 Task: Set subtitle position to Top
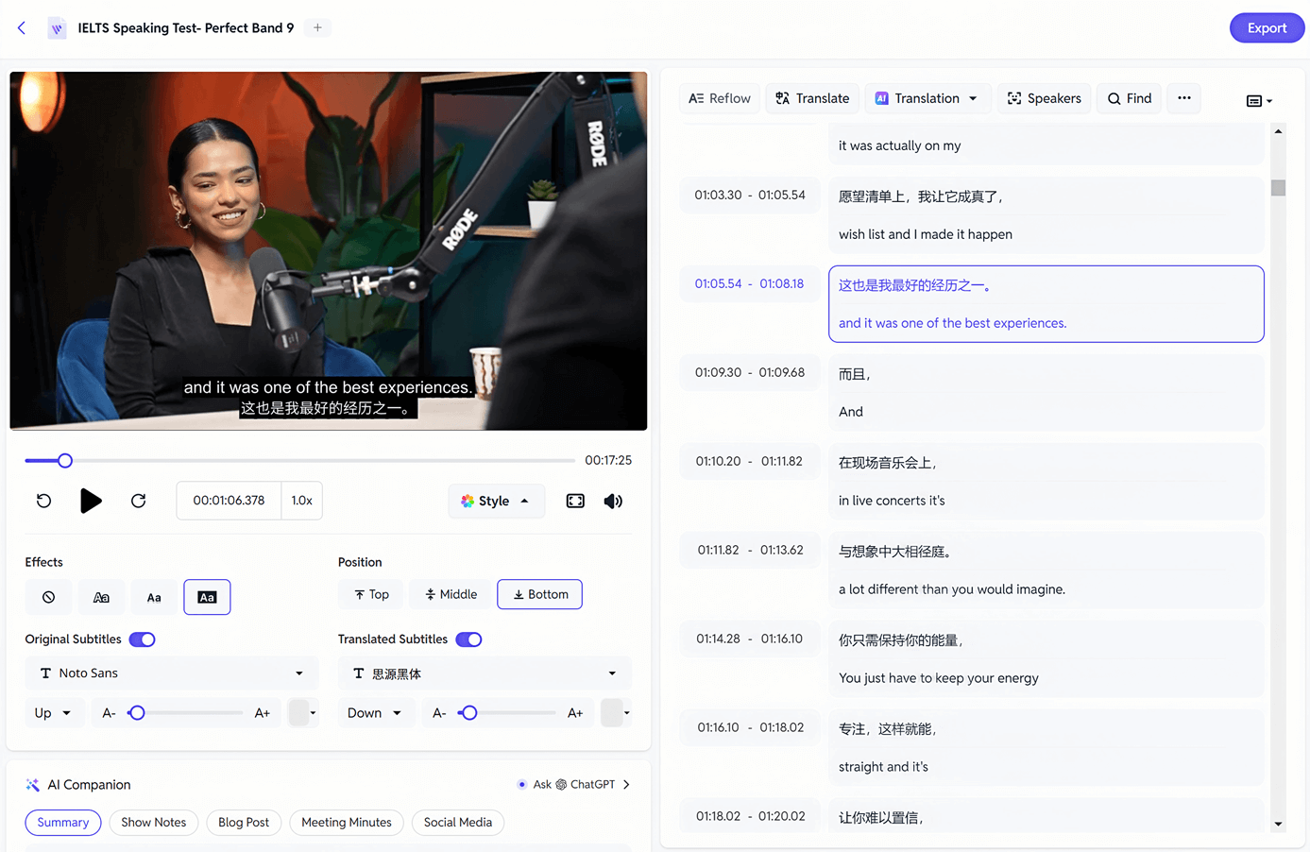[371, 594]
